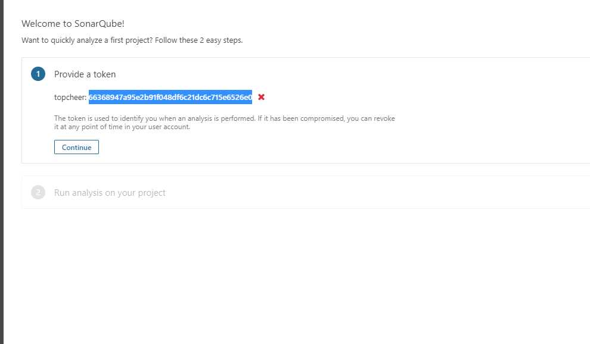Screen dimensions: 590x344
Task: Click the greyed-out step 2 number badge
Action: pos(38,192)
